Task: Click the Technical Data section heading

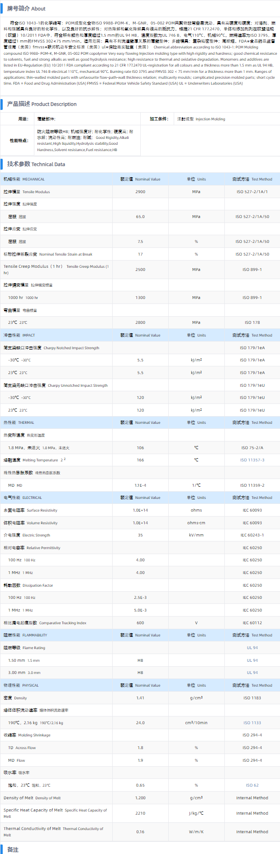Action: 36,164
